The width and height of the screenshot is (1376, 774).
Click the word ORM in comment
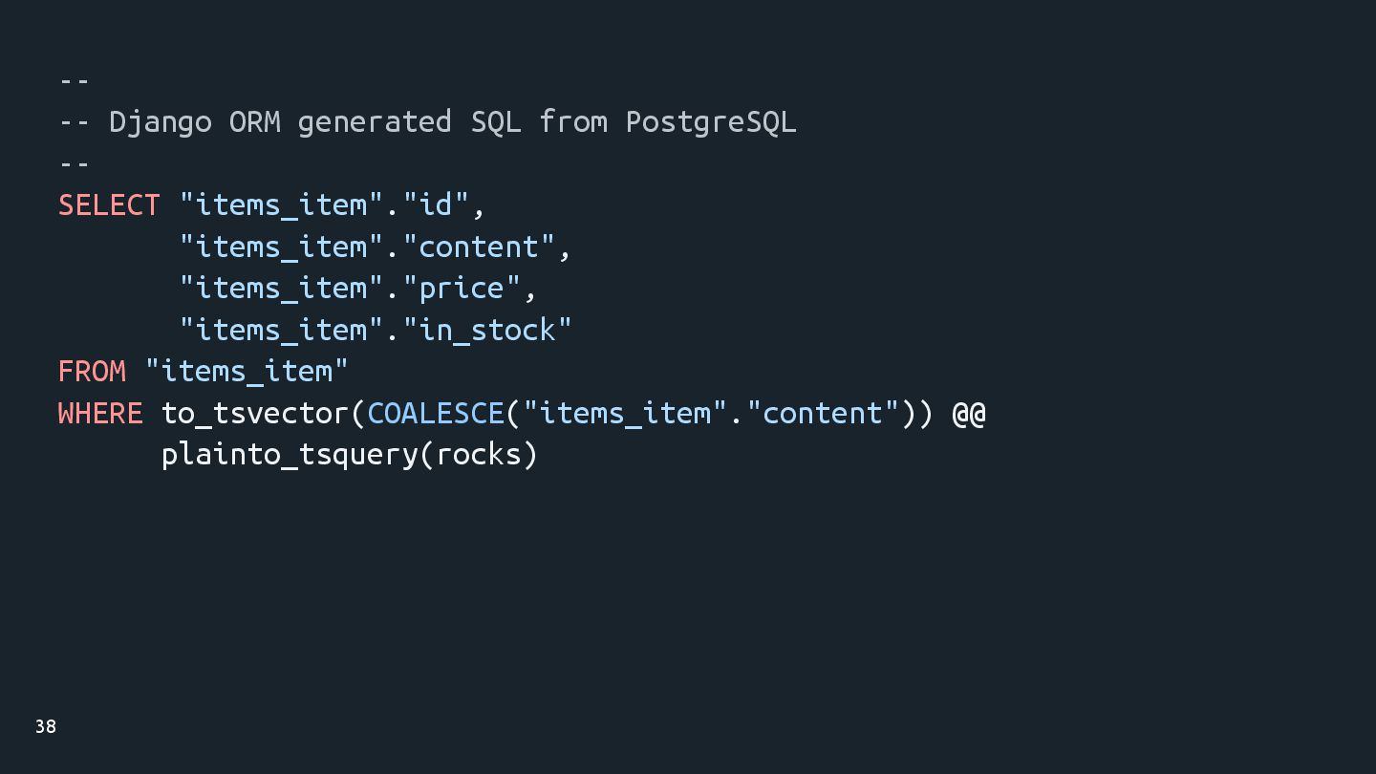point(254,122)
